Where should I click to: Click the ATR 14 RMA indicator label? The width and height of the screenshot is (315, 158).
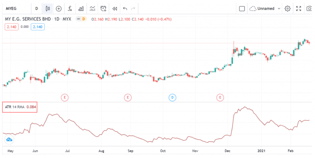click(15, 107)
